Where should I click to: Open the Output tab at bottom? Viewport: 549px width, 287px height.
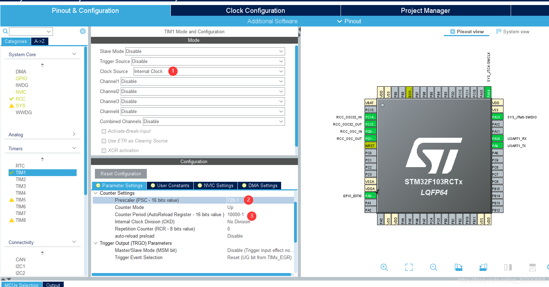(x=53, y=285)
